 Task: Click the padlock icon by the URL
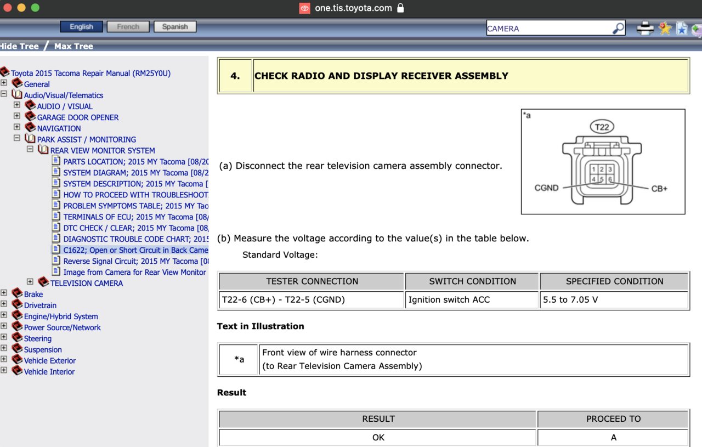click(400, 8)
